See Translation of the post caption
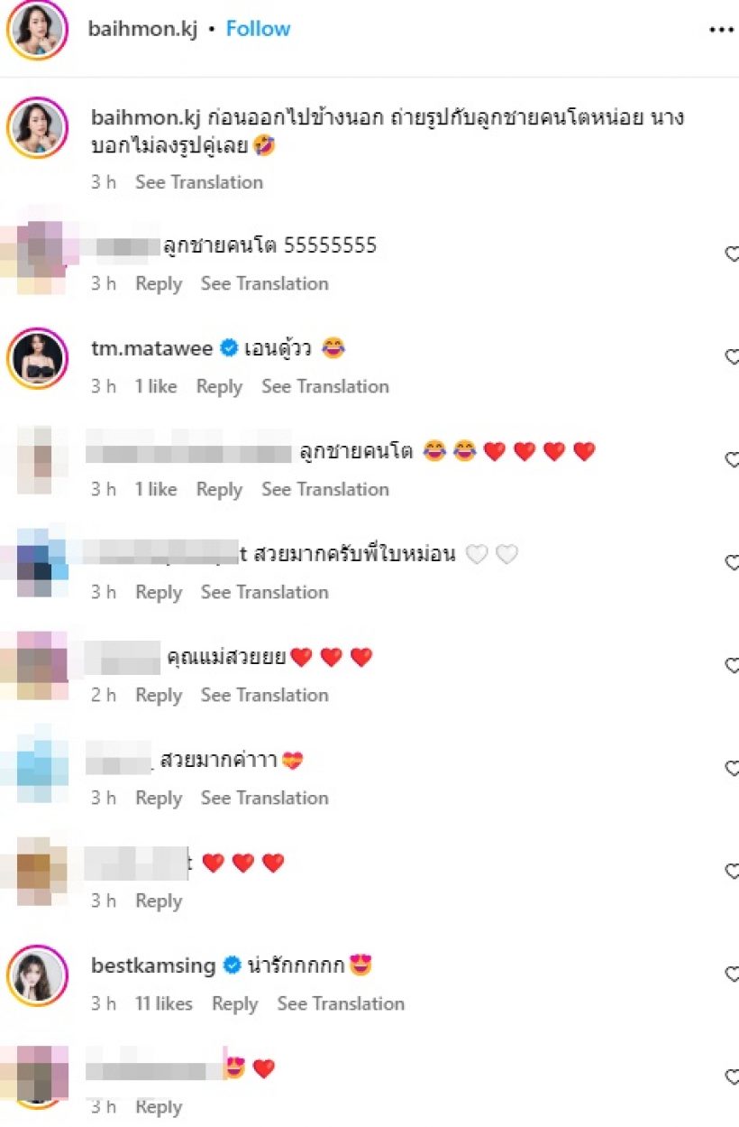This screenshot has height=1127, width=739. click(x=199, y=182)
